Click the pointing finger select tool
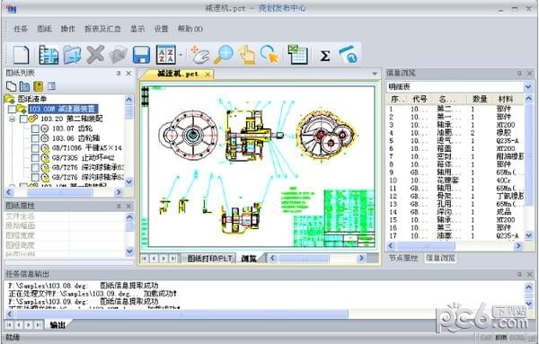The height and width of the screenshot is (344, 539). point(247,55)
